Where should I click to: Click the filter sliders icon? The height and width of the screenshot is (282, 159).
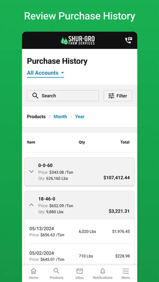click(111, 96)
